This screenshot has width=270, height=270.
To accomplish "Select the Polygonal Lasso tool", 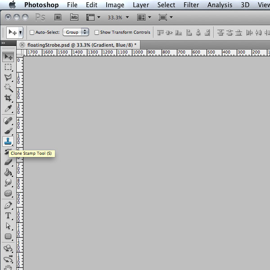I will pyautogui.click(x=8, y=77).
